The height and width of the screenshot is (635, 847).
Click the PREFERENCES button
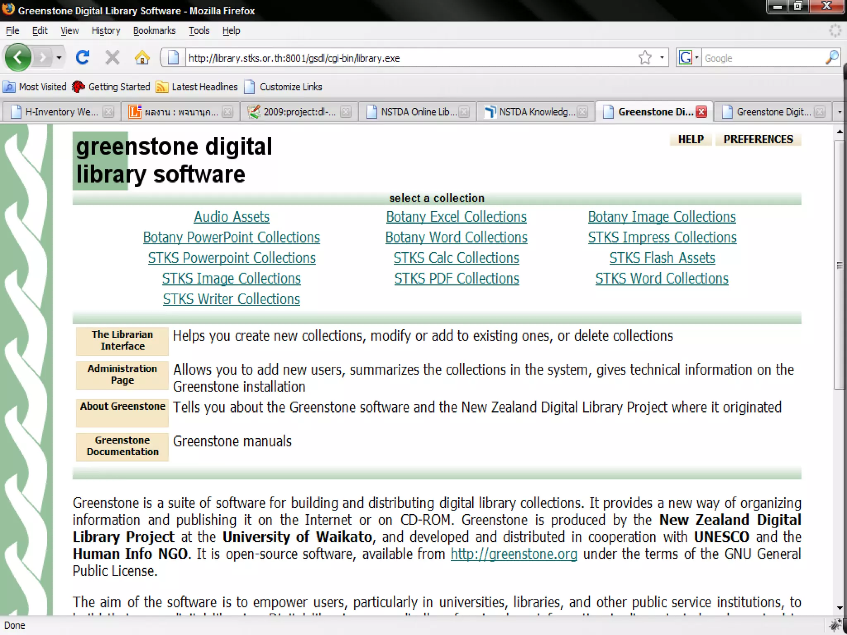[758, 139]
